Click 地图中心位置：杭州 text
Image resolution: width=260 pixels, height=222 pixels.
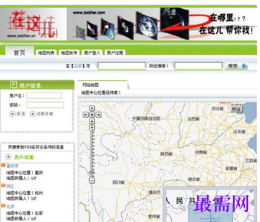click(x=25, y=193)
